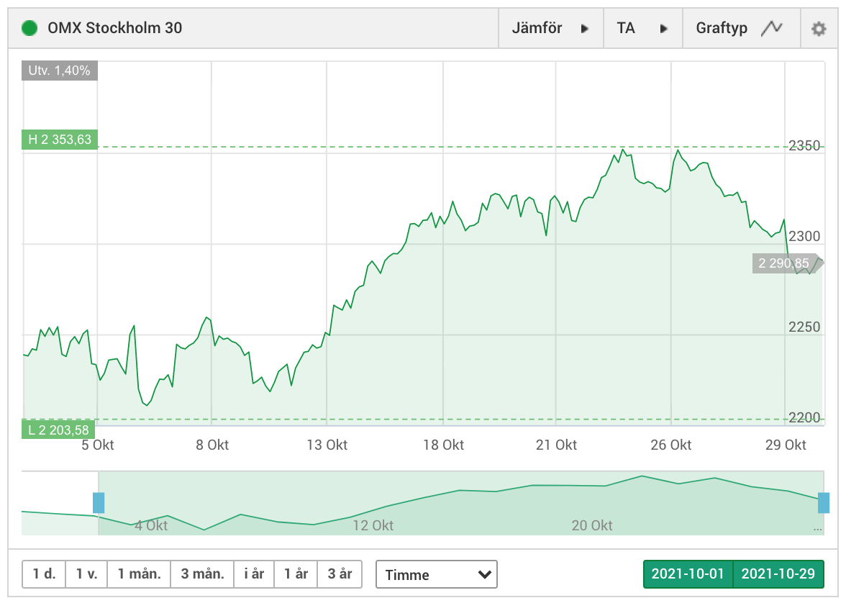Viewport: 846px width, 603px height.
Task: Click the 2350 price axis label
Action: point(804,146)
